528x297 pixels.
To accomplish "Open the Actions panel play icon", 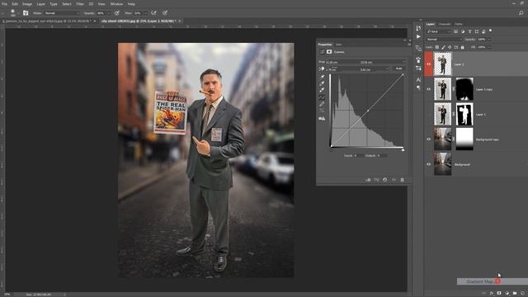I will tap(418, 36).
